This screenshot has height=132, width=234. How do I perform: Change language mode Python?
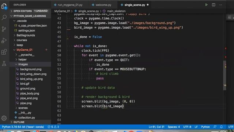205,127
